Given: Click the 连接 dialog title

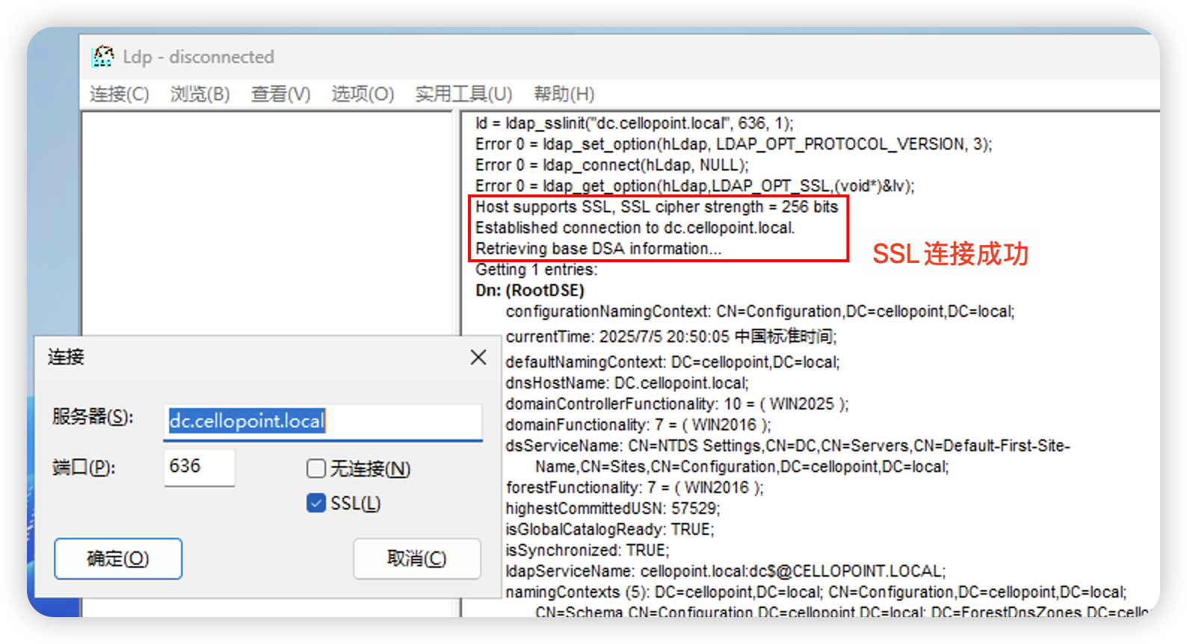Looking at the screenshot, I should point(66,357).
